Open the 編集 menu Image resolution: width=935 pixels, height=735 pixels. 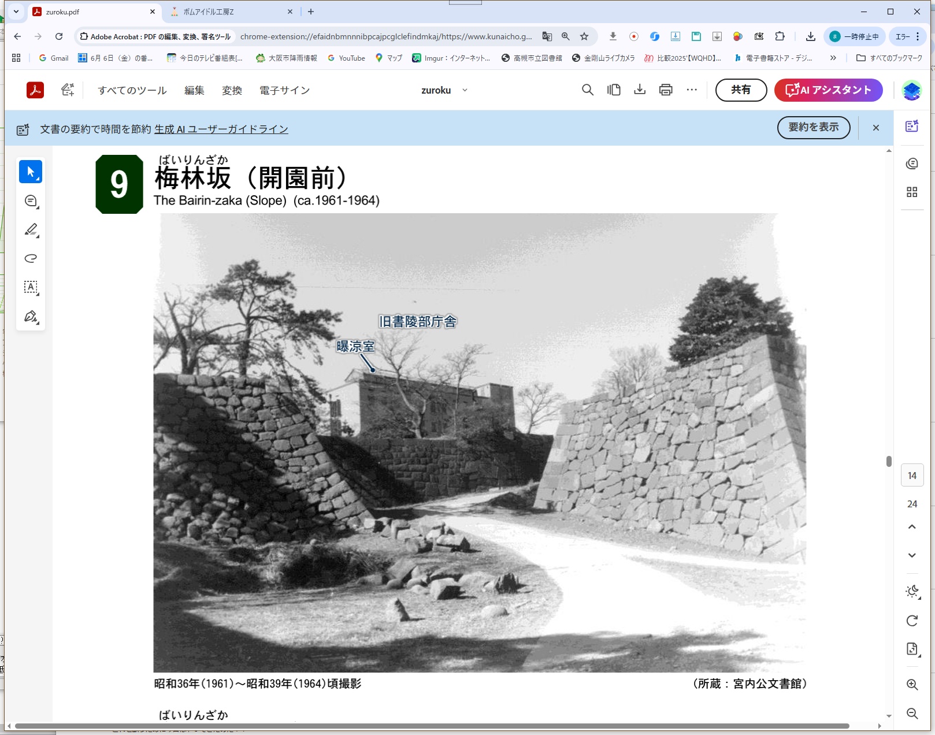[x=194, y=90]
